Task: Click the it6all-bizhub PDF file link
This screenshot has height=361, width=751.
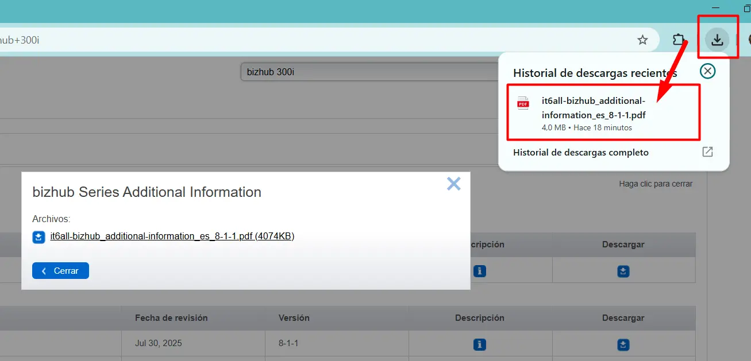Action: point(172,236)
